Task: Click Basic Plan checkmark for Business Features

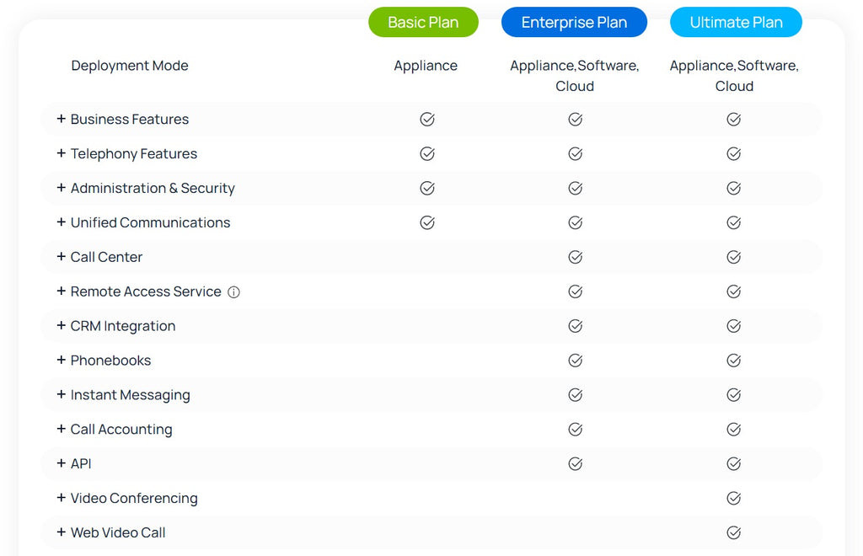Action: [x=427, y=120]
